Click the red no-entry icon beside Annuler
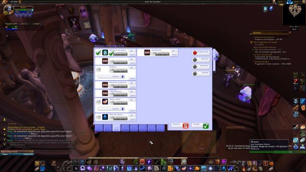This screenshot has height=172, width=306. pyautogui.click(x=186, y=126)
